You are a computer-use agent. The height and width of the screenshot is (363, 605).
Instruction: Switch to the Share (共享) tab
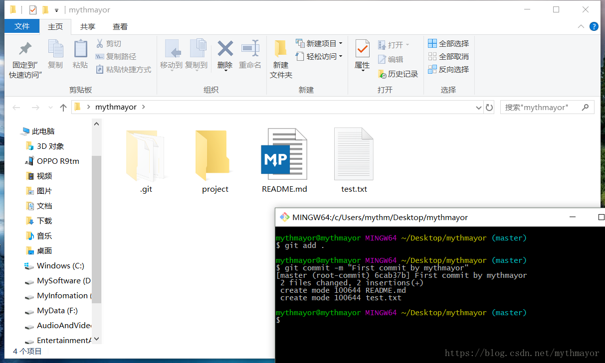point(88,26)
